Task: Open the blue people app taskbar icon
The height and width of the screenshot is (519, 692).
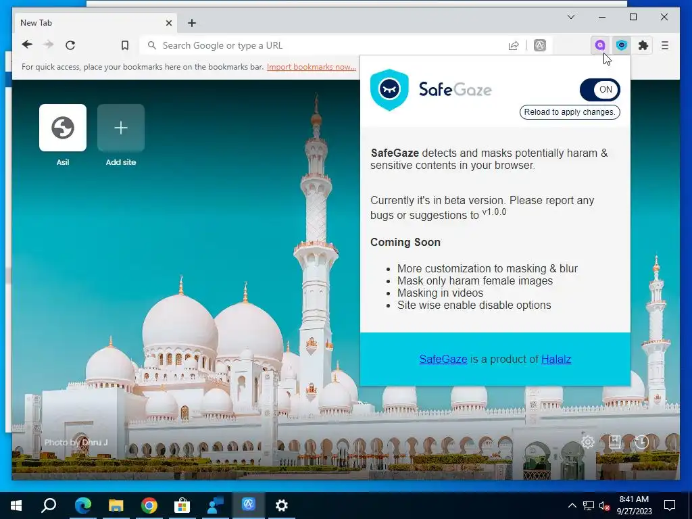Action: 216,505
